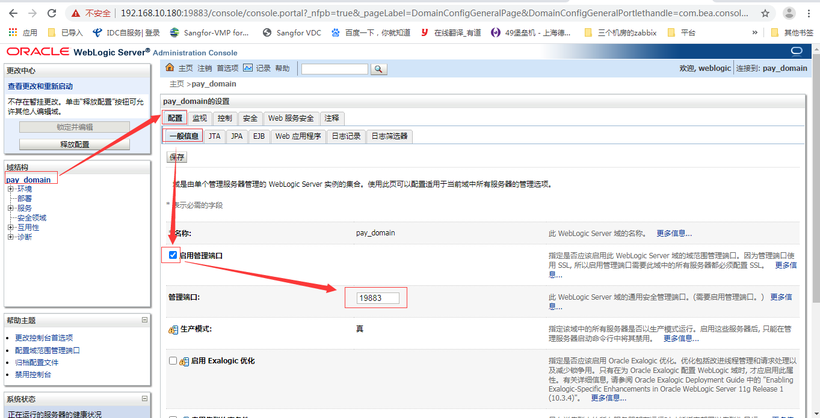This screenshot has height=418, width=820.
Task: Open the 日志记录 sub-tab
Action: (x=347, y=136)
